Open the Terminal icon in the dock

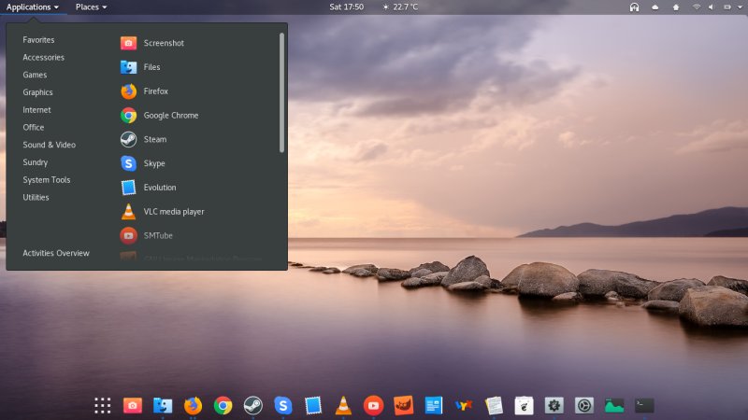coord(644,405)
